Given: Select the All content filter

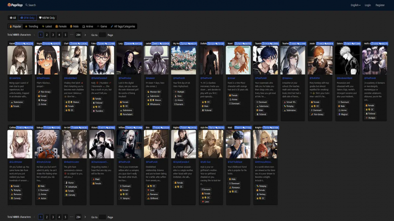Looking at the screenshot, I should (12, 18).
